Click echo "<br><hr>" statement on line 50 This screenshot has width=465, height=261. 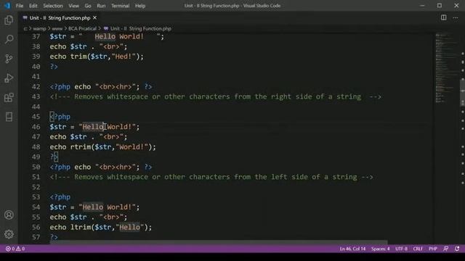tap(107, 167)
